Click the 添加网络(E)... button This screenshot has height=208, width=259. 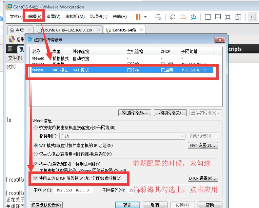(x=135, y=113)
